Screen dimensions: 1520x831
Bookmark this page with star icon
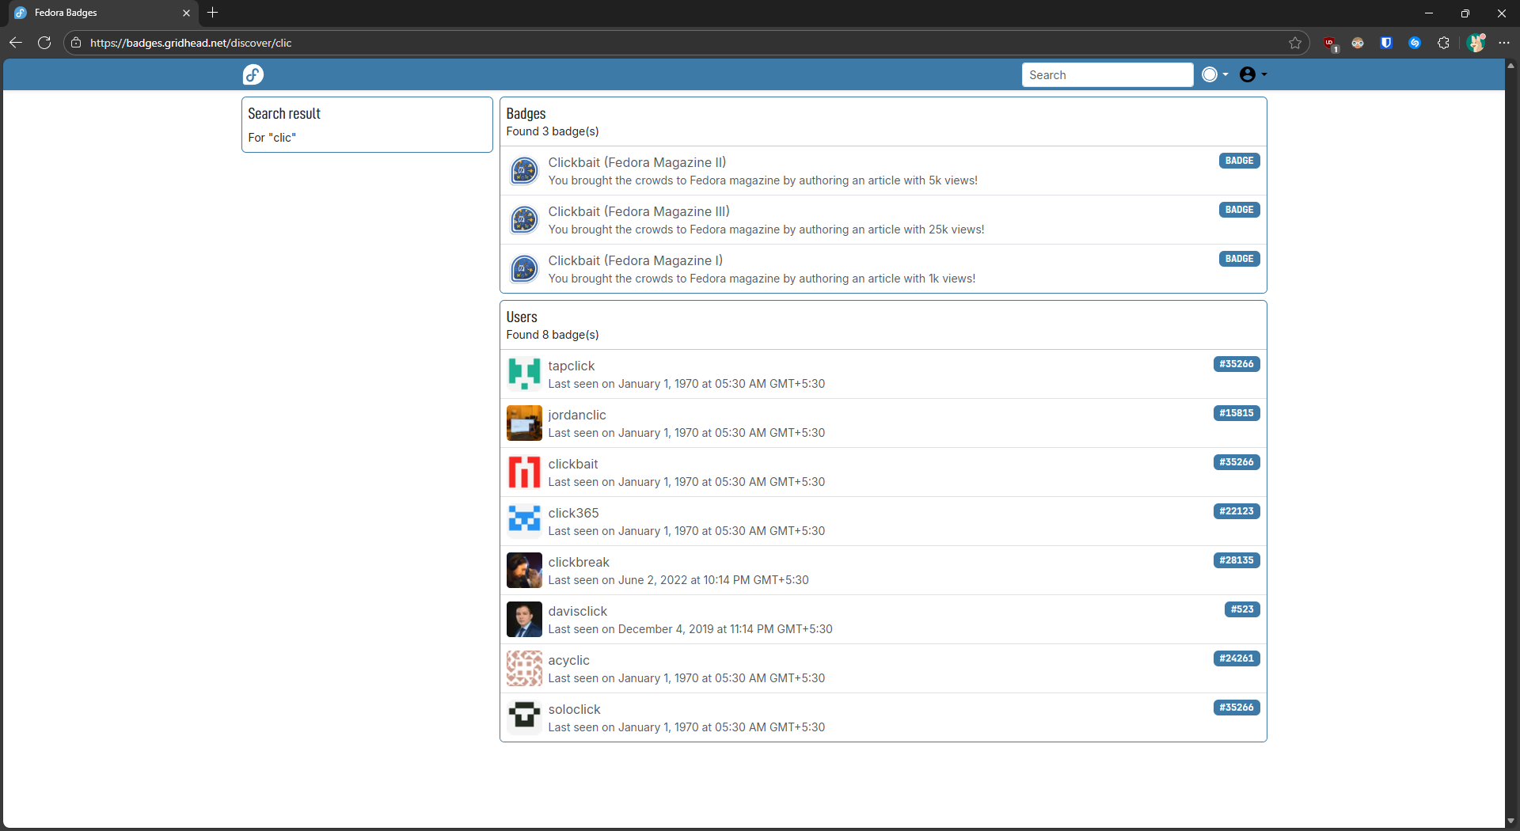point(1295,43)
